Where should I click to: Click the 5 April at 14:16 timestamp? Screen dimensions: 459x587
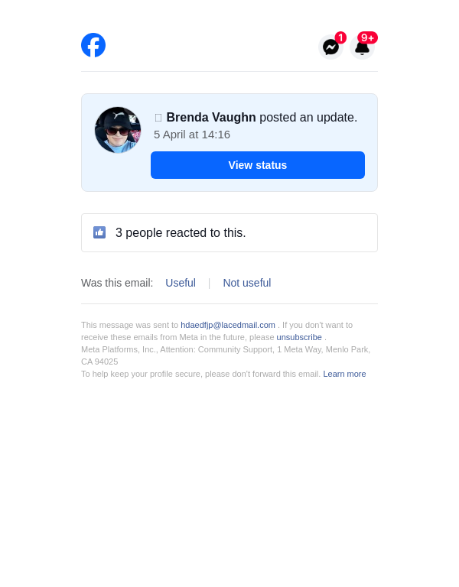pyautogui.click(x=192, y=135)
